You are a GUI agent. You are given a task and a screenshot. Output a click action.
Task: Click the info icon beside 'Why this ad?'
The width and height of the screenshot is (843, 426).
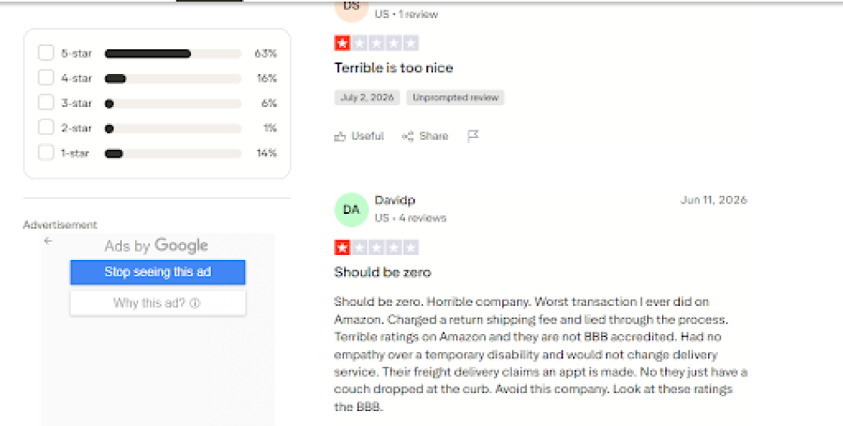(x=195, y=303)
